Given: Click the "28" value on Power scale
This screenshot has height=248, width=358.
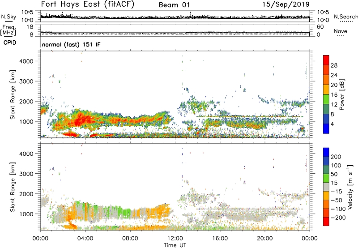Looking at the screenshot, I should click(x=334, y=65).
